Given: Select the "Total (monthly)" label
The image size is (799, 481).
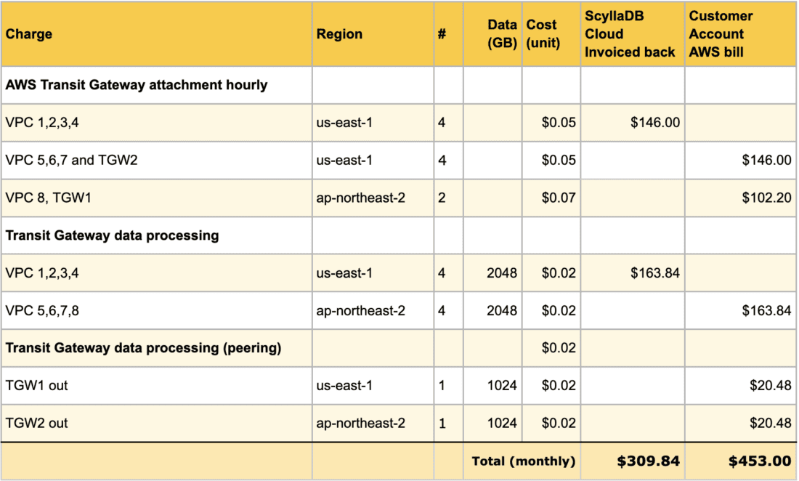Looking at the screenshot, I should 523,461.
